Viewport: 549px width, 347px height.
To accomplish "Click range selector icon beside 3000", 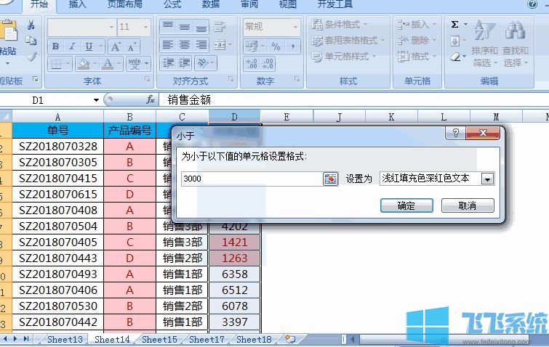I will [x=330, y=179].
